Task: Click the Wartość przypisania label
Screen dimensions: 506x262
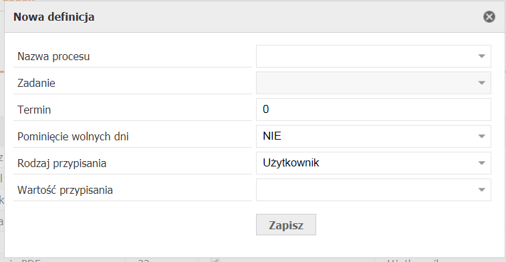Action: point(66,190)
